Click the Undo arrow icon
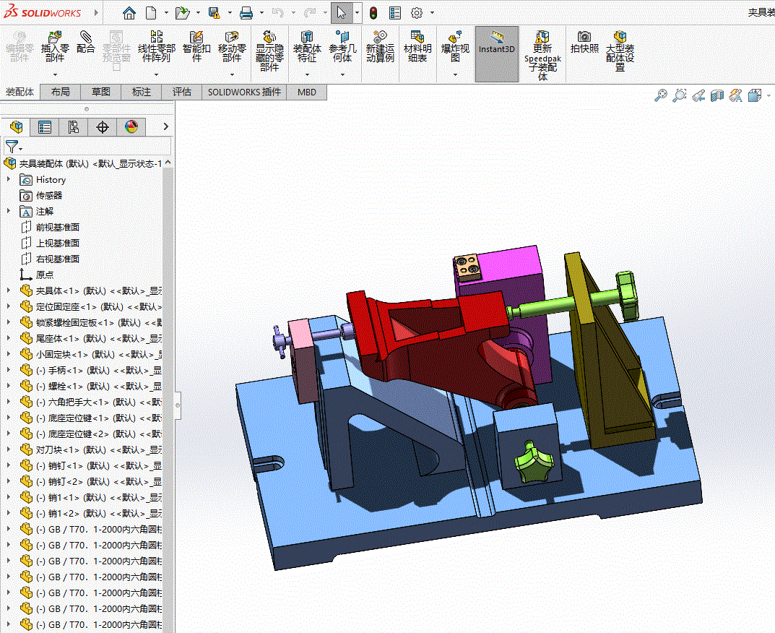 click(278, 13)
